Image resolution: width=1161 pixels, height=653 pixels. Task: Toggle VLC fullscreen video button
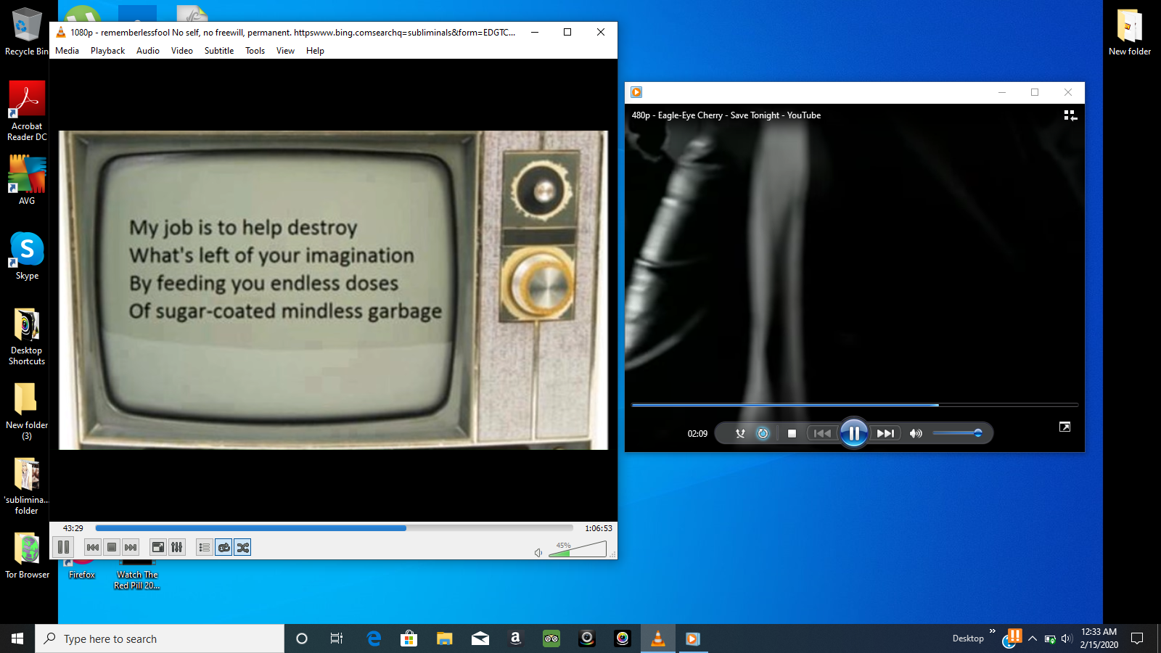click(158, 547)
